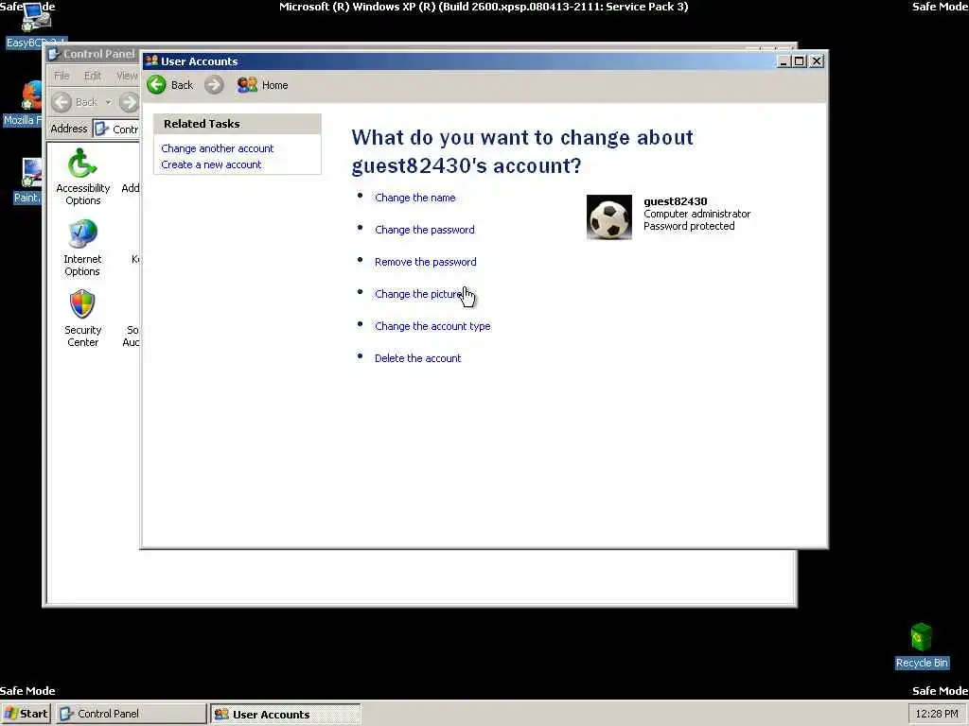This screenshot has height=726, width=969.
Task: Close the User Accounts window
Action: 817,61
